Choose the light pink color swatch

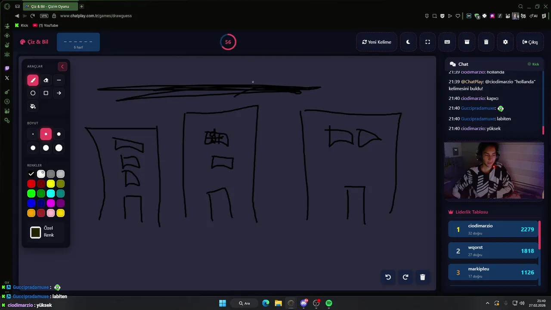click(51, 213)
